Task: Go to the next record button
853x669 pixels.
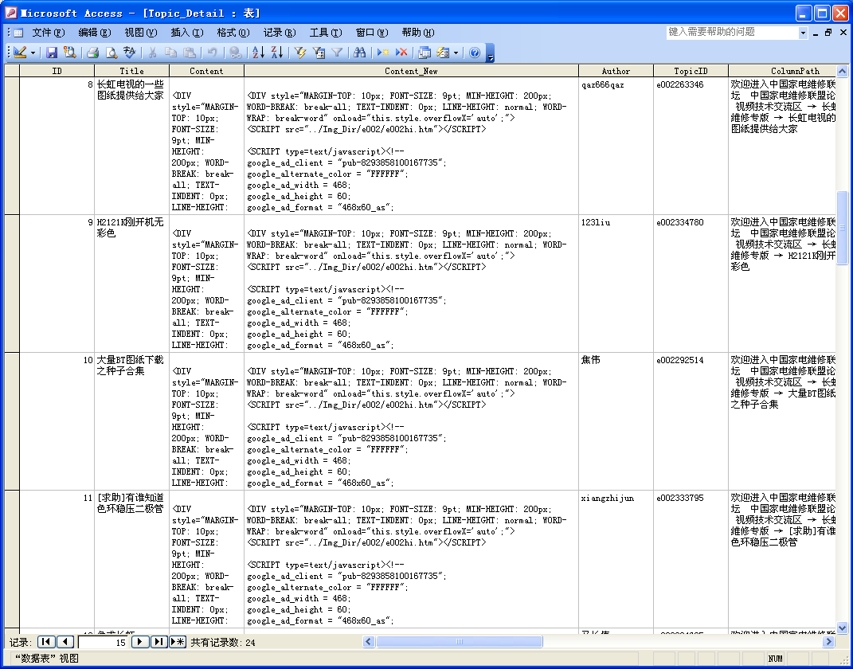Action: 139,642
